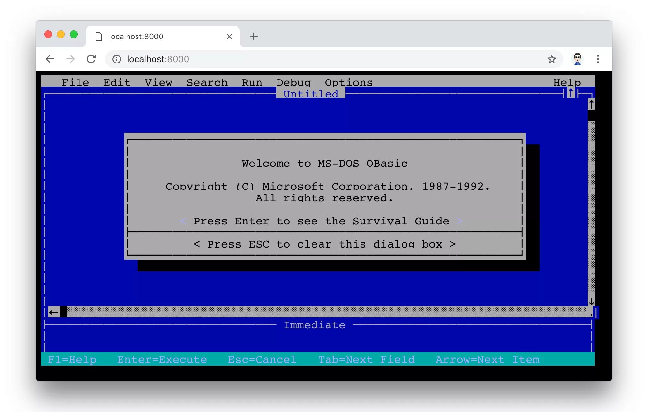Reload the localhost page
648x412 pixels.
91,59
